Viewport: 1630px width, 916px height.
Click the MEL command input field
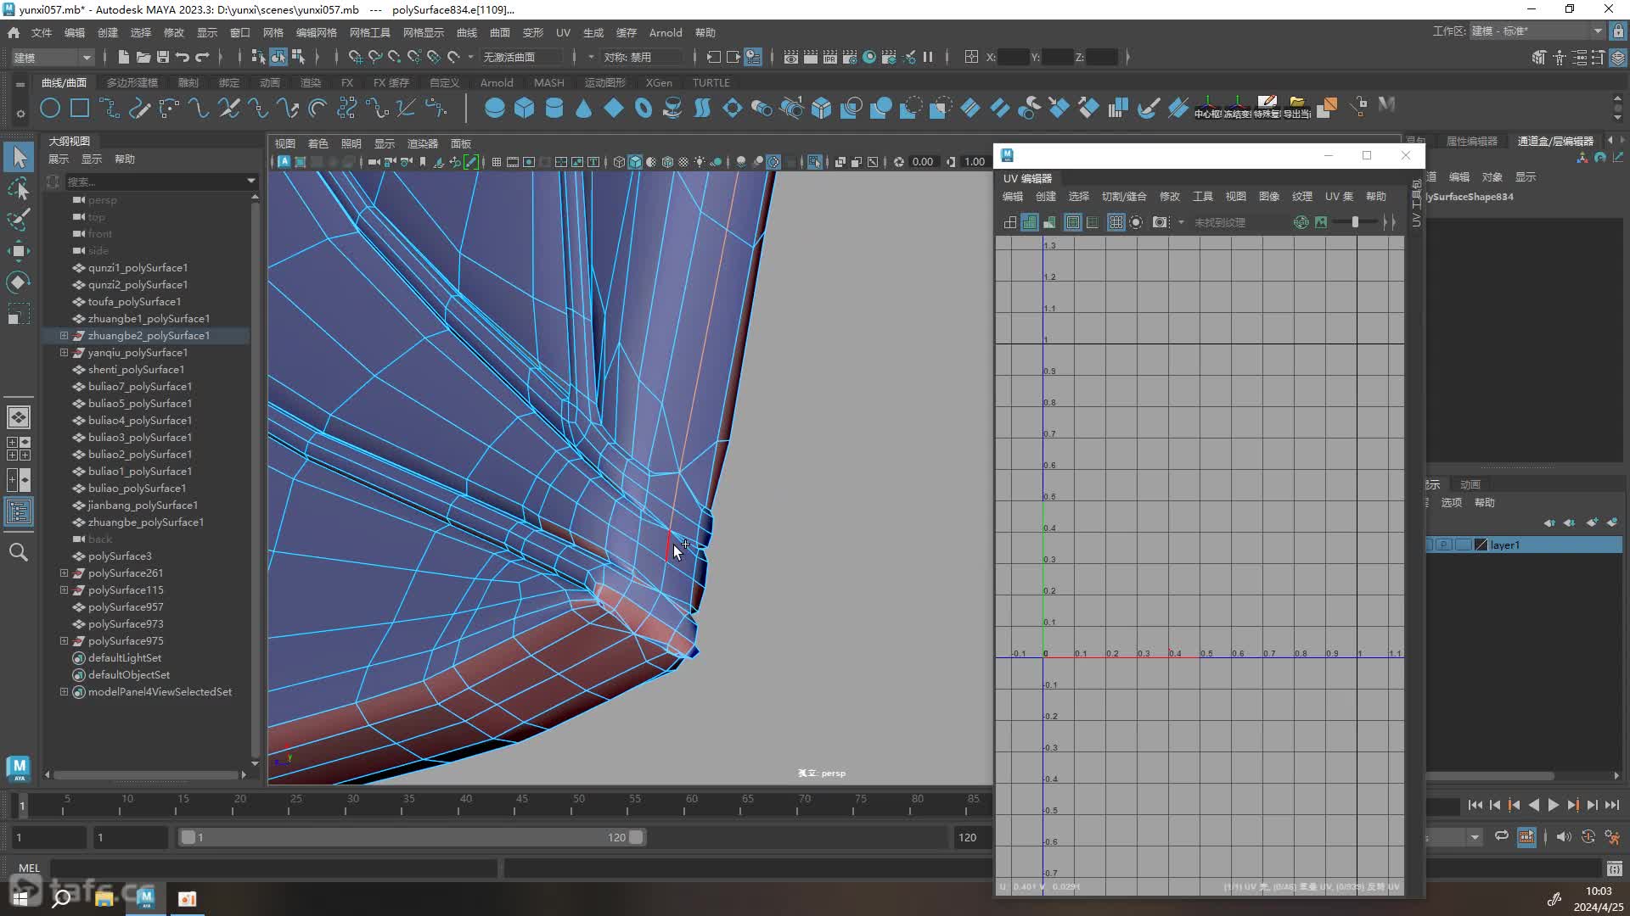tap(273, 868)
